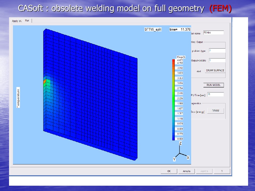Switch to the Apply BC tab

click(x=17, y=21)
